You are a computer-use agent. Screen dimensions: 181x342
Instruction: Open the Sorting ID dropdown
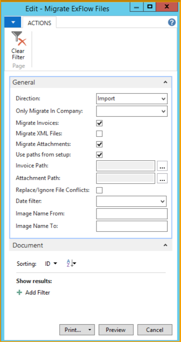51,264
